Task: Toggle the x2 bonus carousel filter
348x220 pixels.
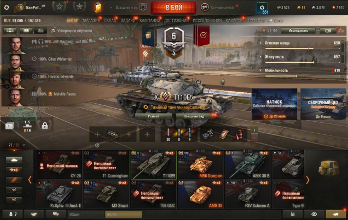Action: coord(14,170)
